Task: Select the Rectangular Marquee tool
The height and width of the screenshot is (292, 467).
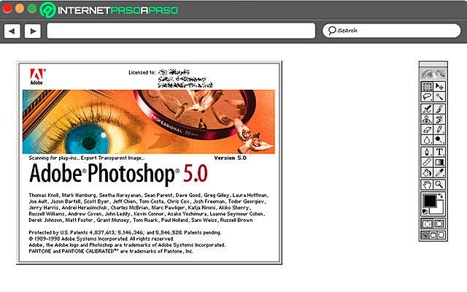Action: point(427,86)
